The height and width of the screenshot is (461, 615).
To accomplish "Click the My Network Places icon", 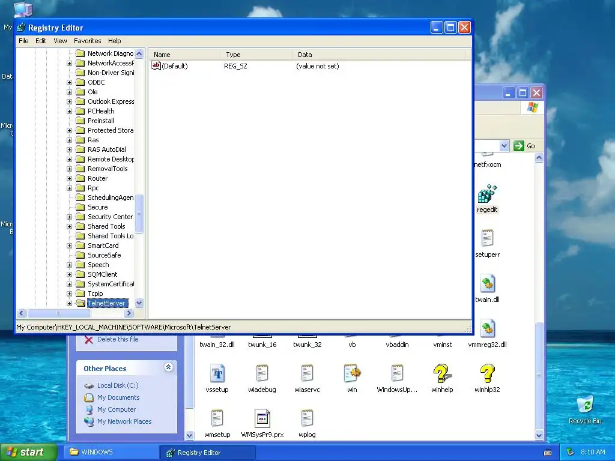I will click(x=89, y=421).
